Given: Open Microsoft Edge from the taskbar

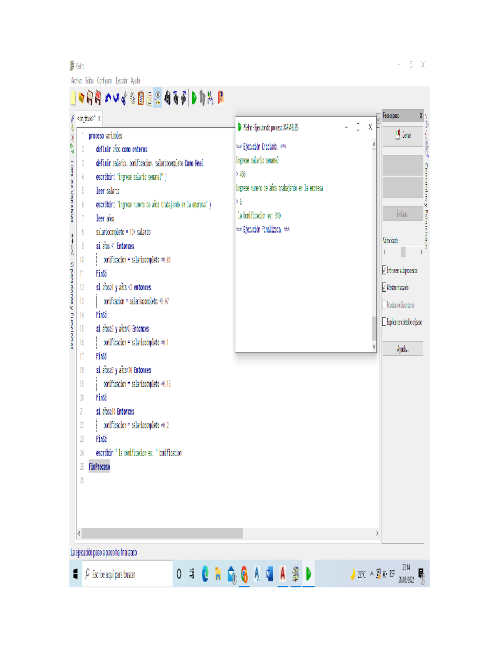Looking at the screenshot, I should point(205,574).
